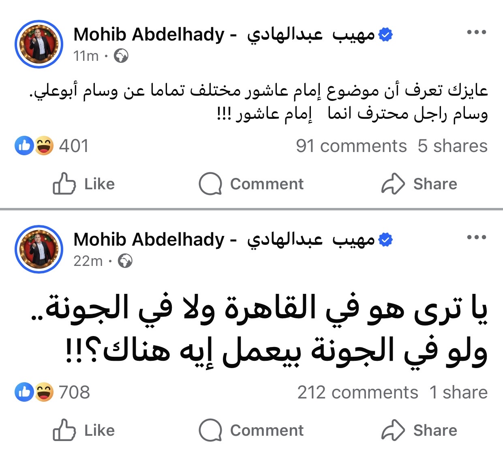
Task: Like the post with 401 reactions
Action: 84,184
